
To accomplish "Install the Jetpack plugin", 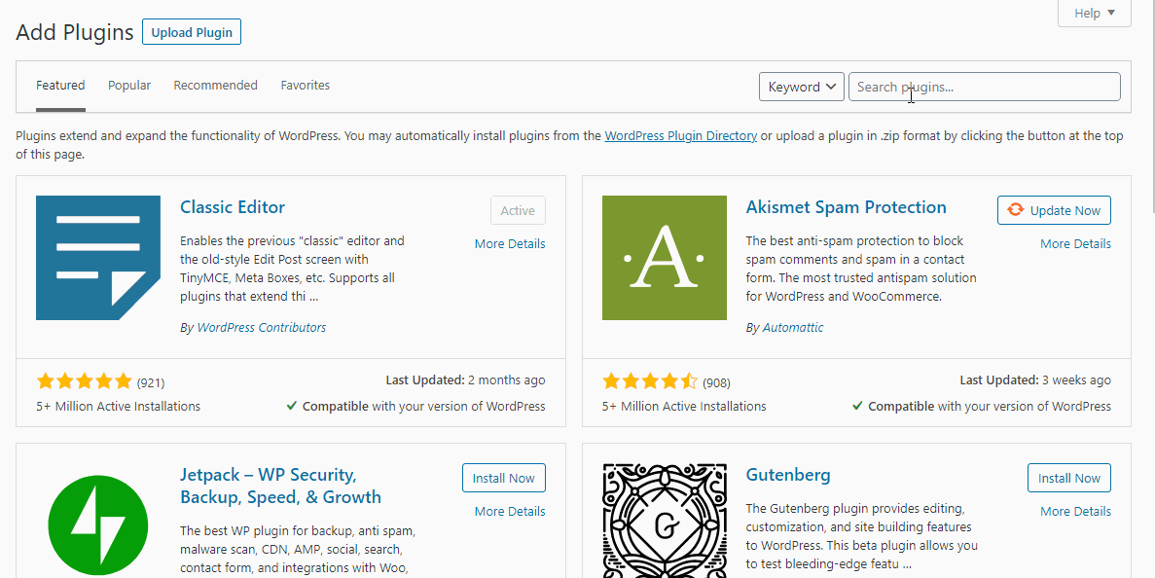I will click(x=504, y=478).
